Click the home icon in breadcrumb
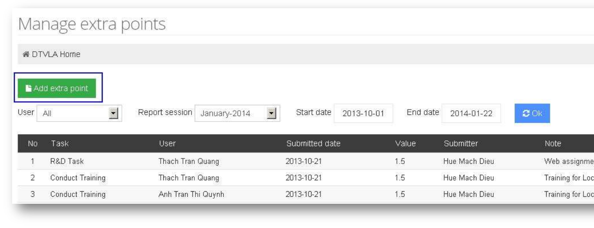This screenshot has width=594, height=228. coord(26,55)
